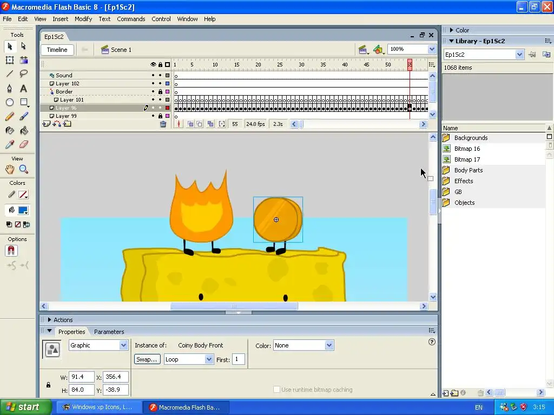
Task: Select the Pencil tool
Action: [10, 117]
